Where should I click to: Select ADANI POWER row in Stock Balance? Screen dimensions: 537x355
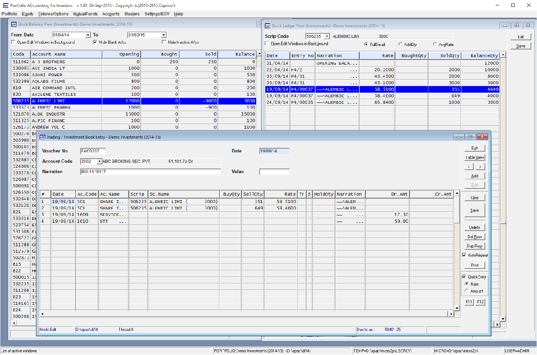point(134,75)
